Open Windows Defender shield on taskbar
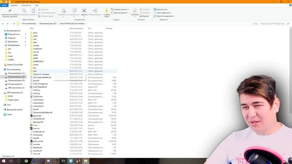Screen dimensions: 292x164 point(71,161)
